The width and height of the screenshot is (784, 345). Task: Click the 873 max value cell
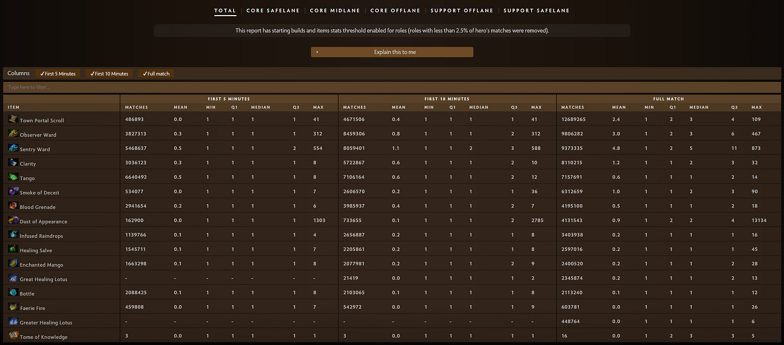coord(757,149)
